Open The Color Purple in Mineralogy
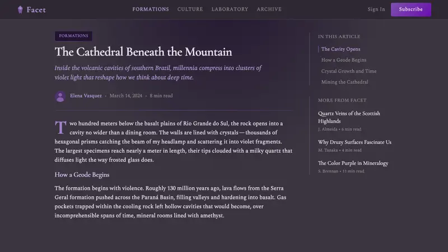Viewport: 448px width, 252px height. (353, 163)
